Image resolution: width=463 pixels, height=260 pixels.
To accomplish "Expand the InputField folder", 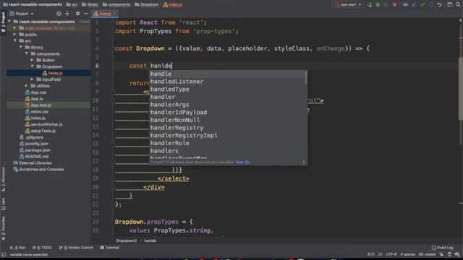I will tap(32, 79).
